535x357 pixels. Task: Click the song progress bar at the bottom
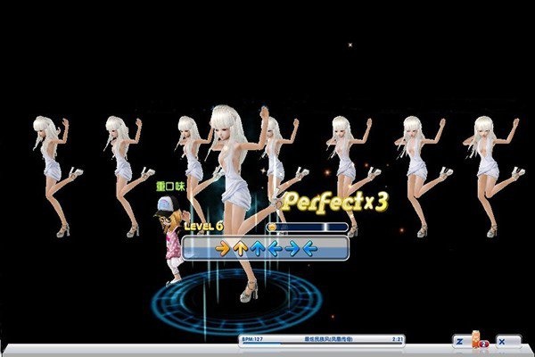[x=322, y=344]
